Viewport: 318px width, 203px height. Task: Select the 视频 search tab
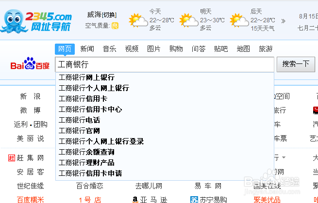tap(132, 49)
